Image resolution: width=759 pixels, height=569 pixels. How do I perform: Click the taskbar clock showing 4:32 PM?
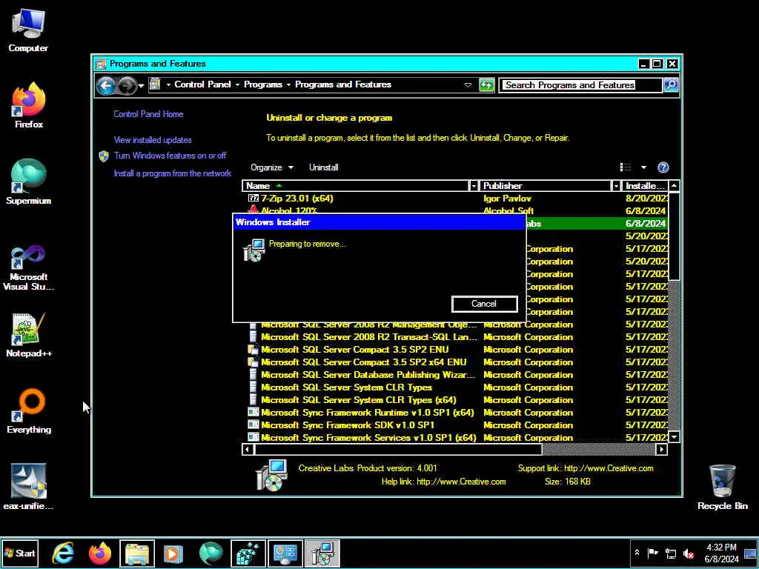(x=721, y=553)
